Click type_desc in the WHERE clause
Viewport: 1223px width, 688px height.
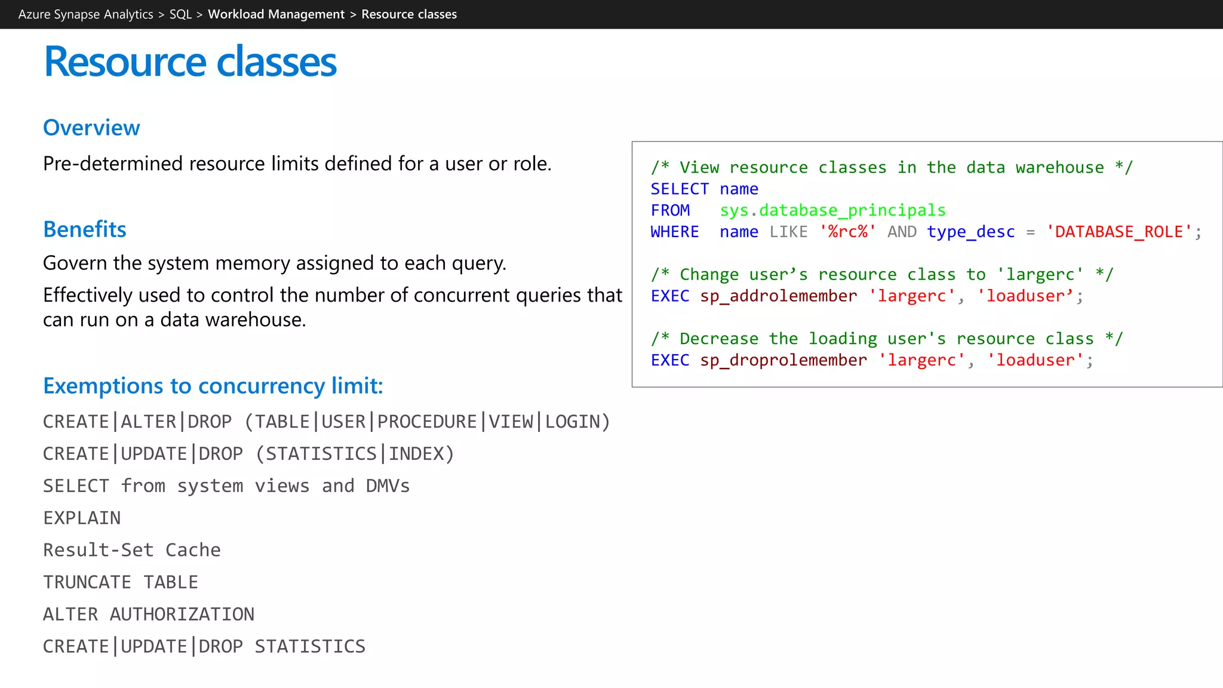pyautogui.click(x=971, y=232)
